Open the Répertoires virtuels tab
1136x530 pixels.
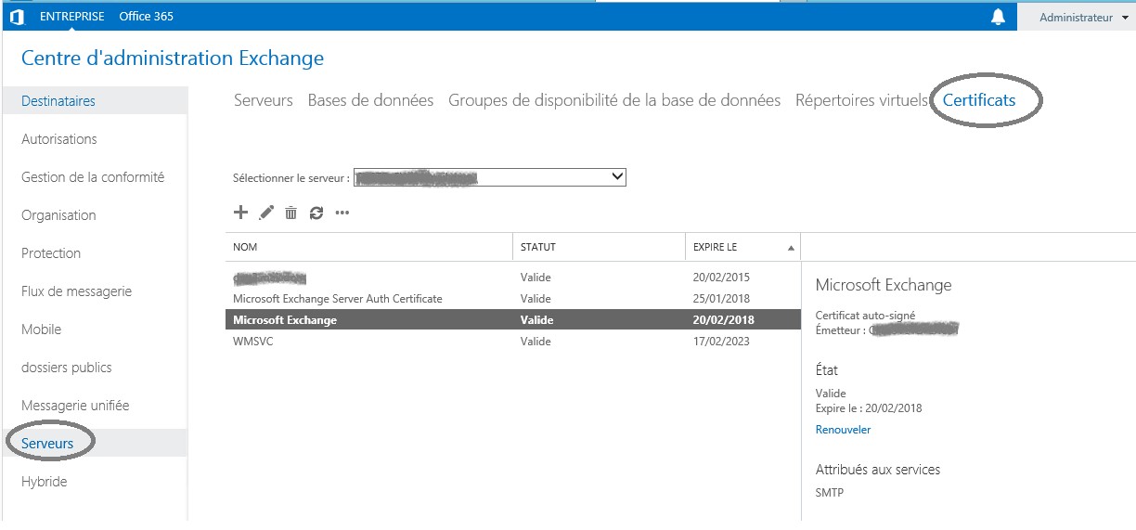(861, 100)
